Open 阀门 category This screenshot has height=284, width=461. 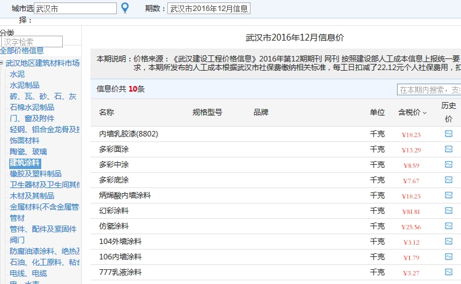pos(17,240)
